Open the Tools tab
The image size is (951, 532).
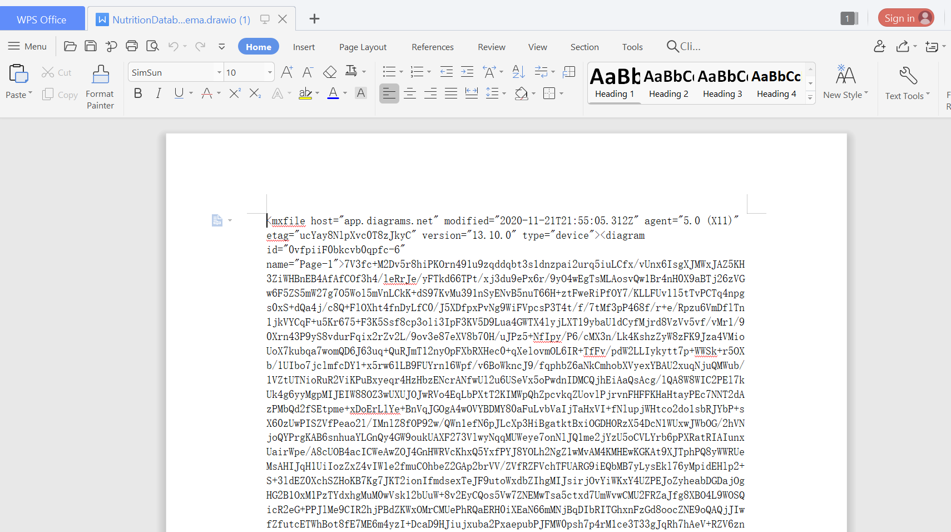(632, 47)
